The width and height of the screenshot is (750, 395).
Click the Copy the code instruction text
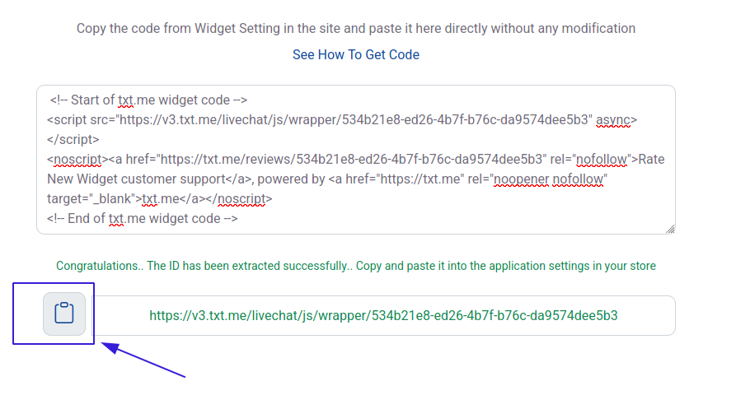click(356, 28)
